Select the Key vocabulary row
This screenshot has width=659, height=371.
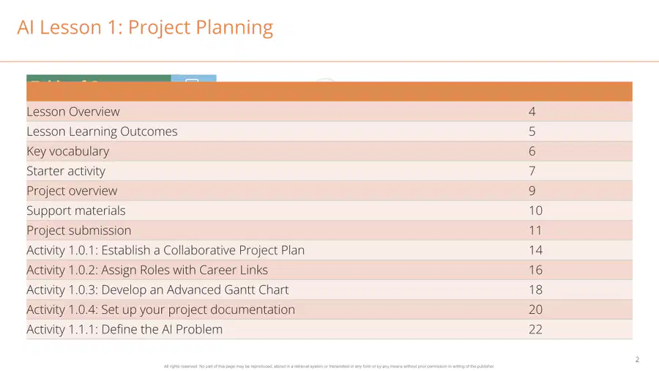pyautogui.click(x=329, y=151)
